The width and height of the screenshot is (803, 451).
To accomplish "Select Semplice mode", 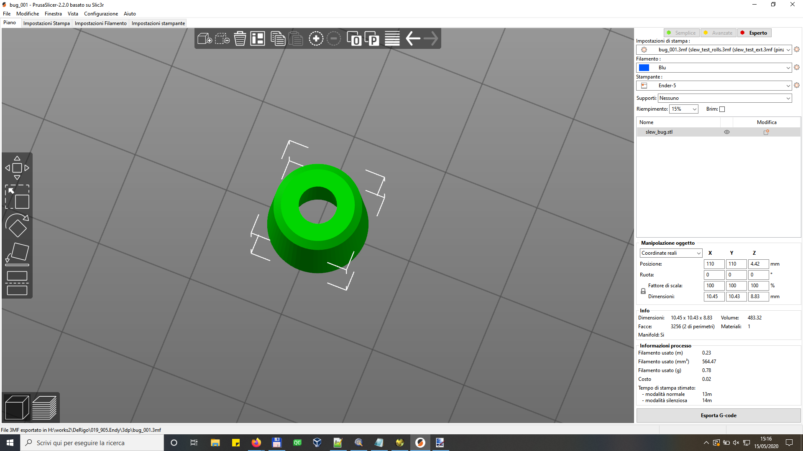I will pos(681,33).
